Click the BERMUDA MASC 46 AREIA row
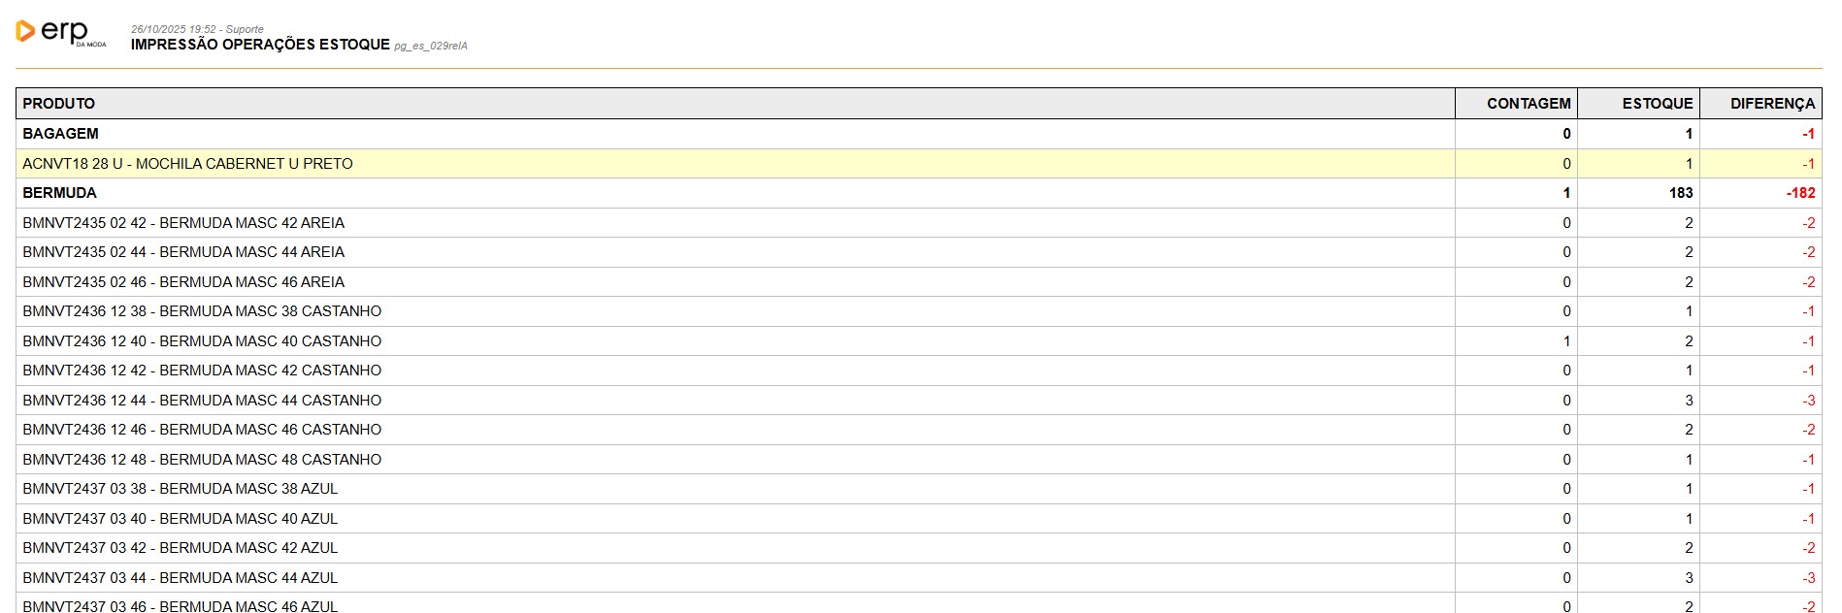This screenshot has width=1842, height=613. pyautogui.click(x=183, y=282)
